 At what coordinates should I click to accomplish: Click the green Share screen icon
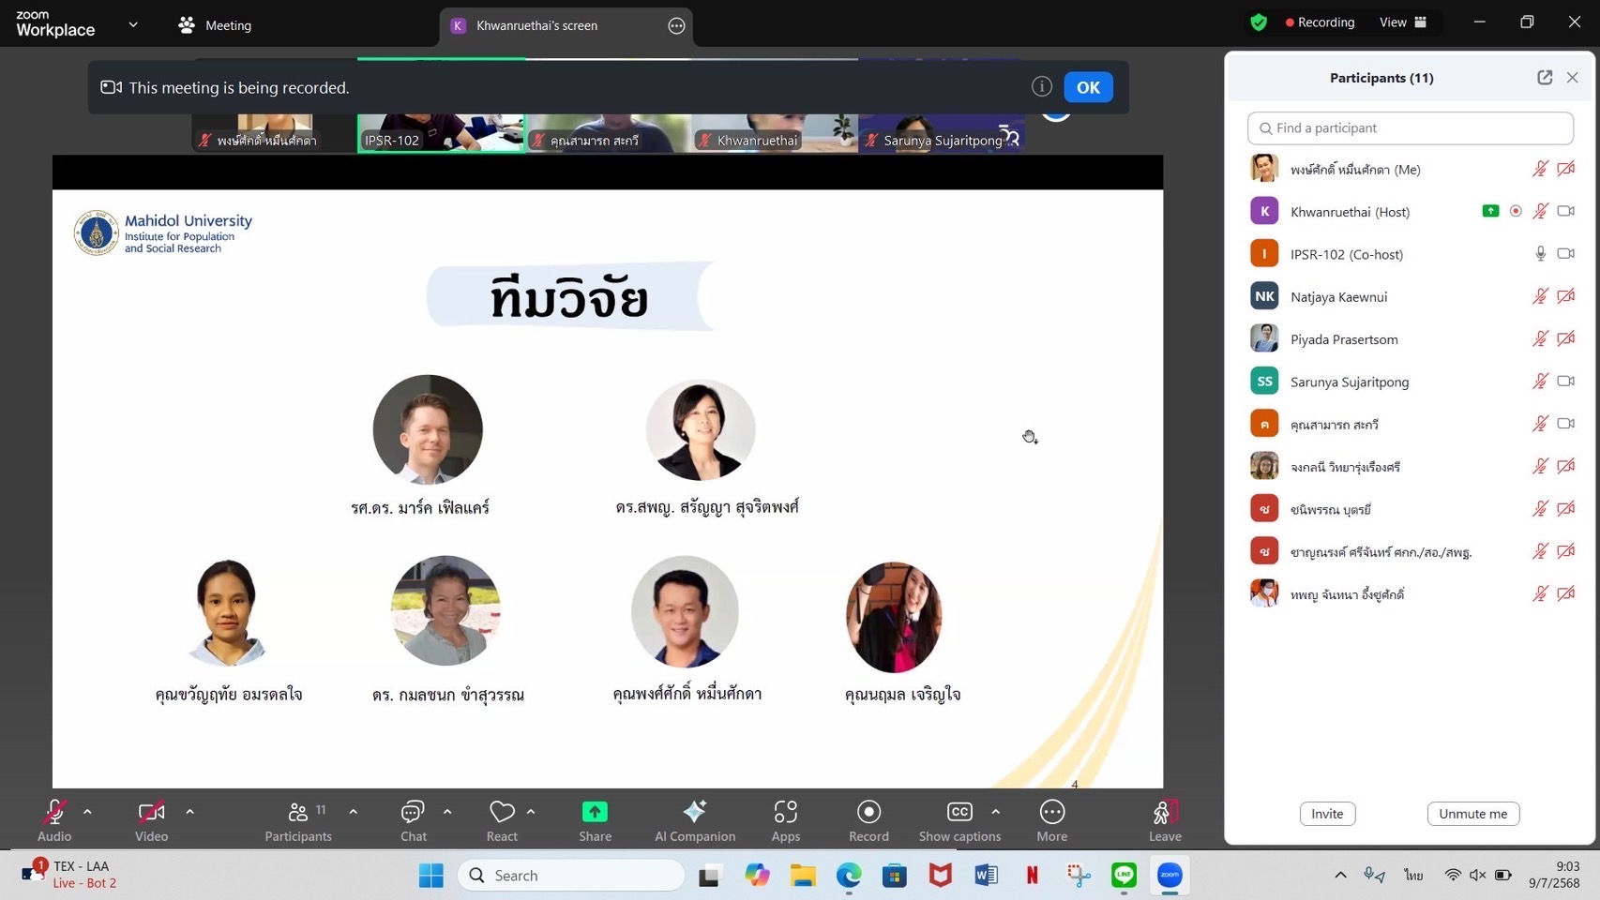595,812
